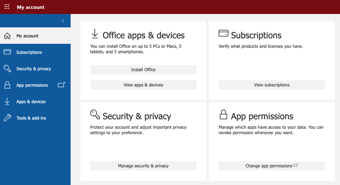Click the key icon beside Security & privacy
The image size is (340, 185).
[x=7, y=68]
